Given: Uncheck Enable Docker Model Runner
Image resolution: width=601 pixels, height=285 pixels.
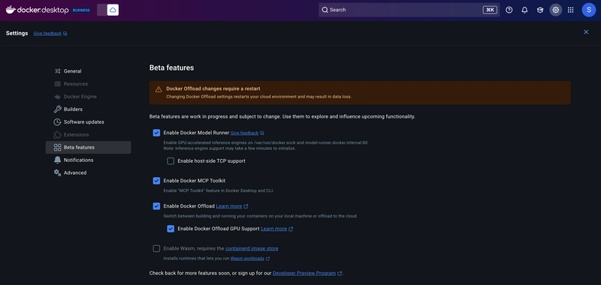Looking at the screenshot, I should click(156, 133).
